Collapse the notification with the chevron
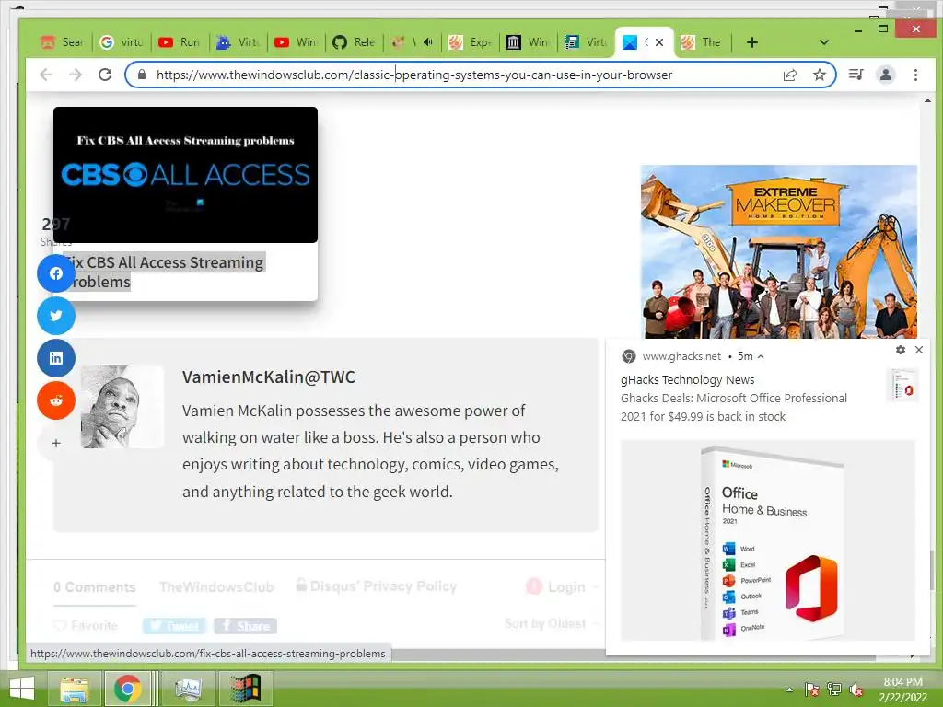 coord(761,356)
